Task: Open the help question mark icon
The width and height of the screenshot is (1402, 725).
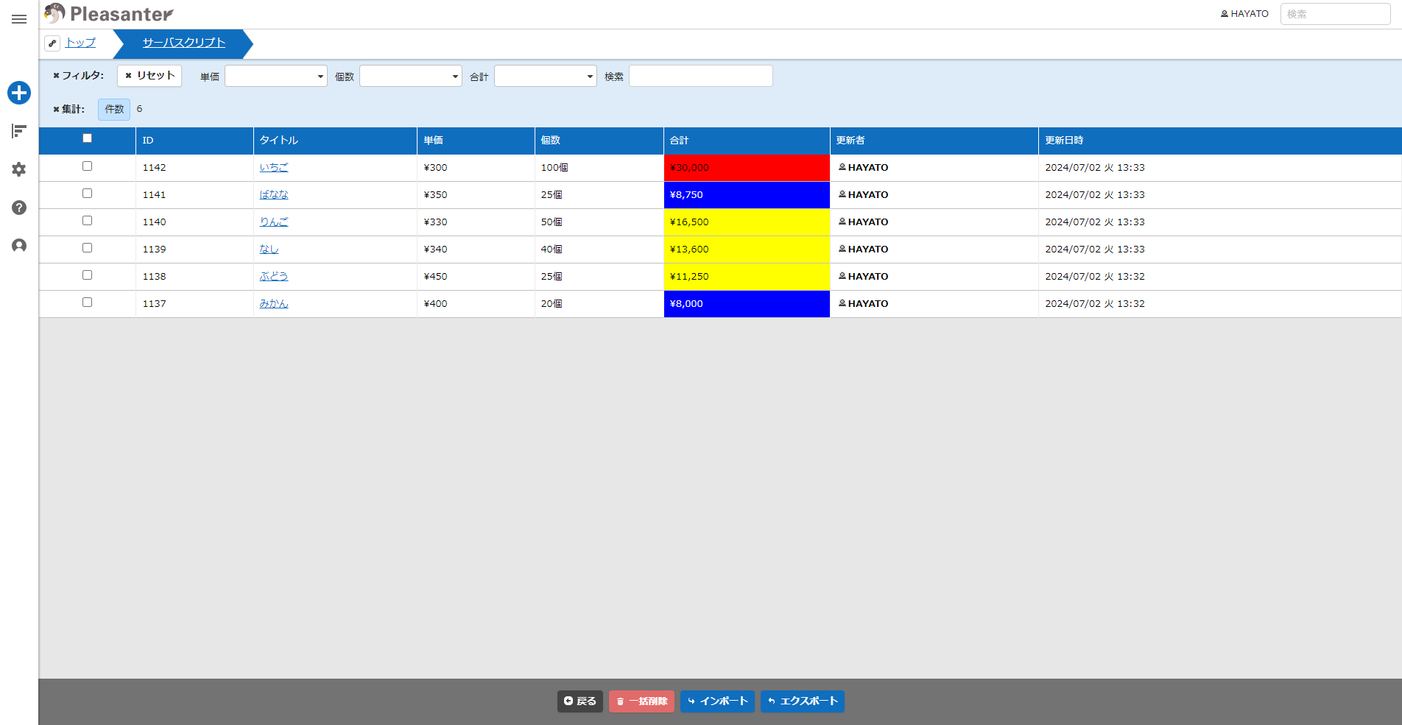Action: (x=19, y=208)
